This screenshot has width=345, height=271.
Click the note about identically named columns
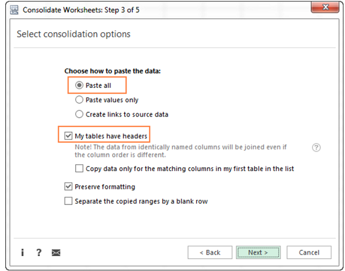tap(181, 151)
